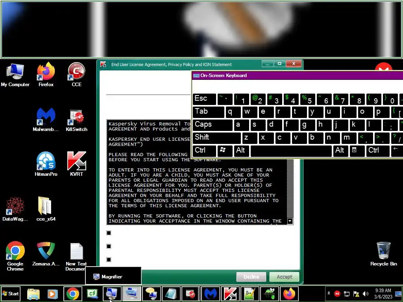Select the My Computer desktop icon
The width and height of the screenshot is (403, 302).
(x=15, y=75)
